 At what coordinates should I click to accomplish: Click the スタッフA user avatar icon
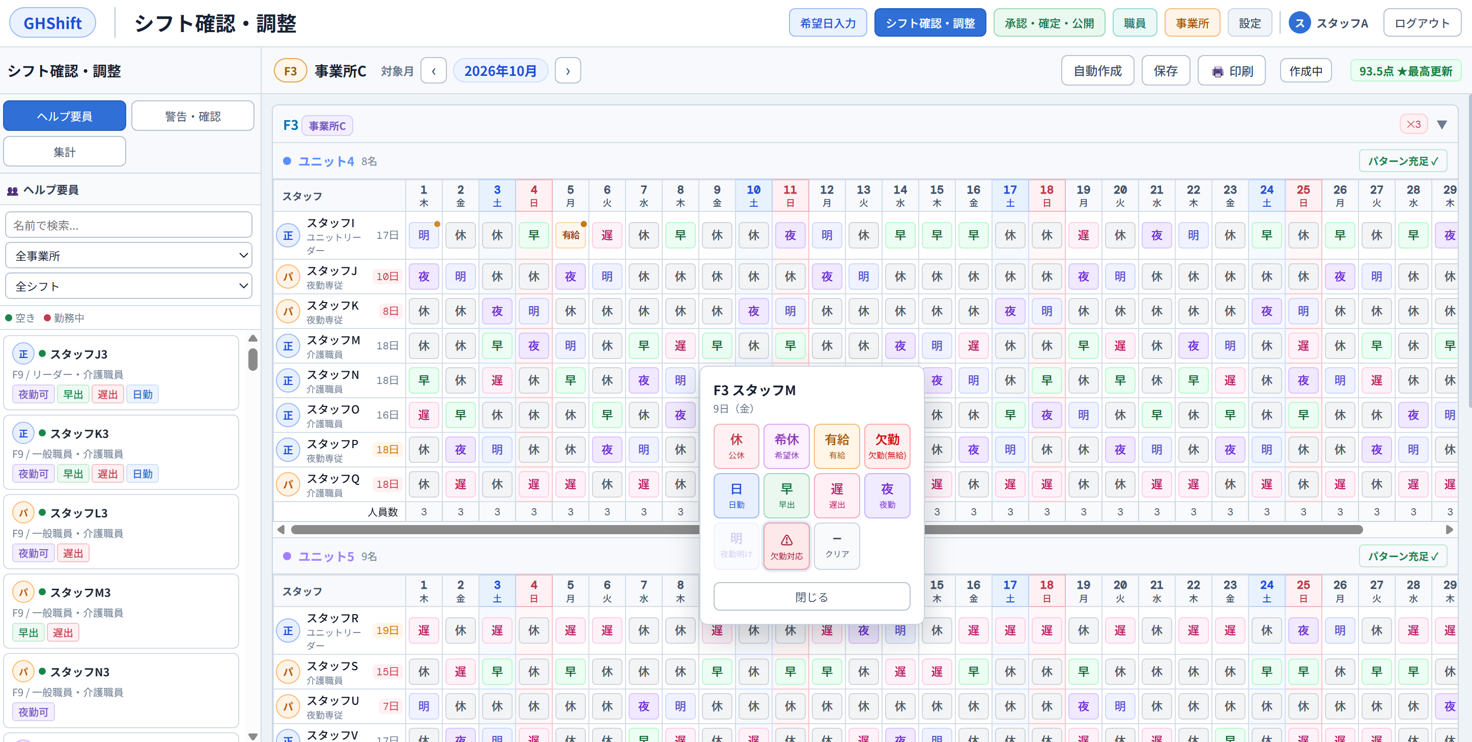1299,23
